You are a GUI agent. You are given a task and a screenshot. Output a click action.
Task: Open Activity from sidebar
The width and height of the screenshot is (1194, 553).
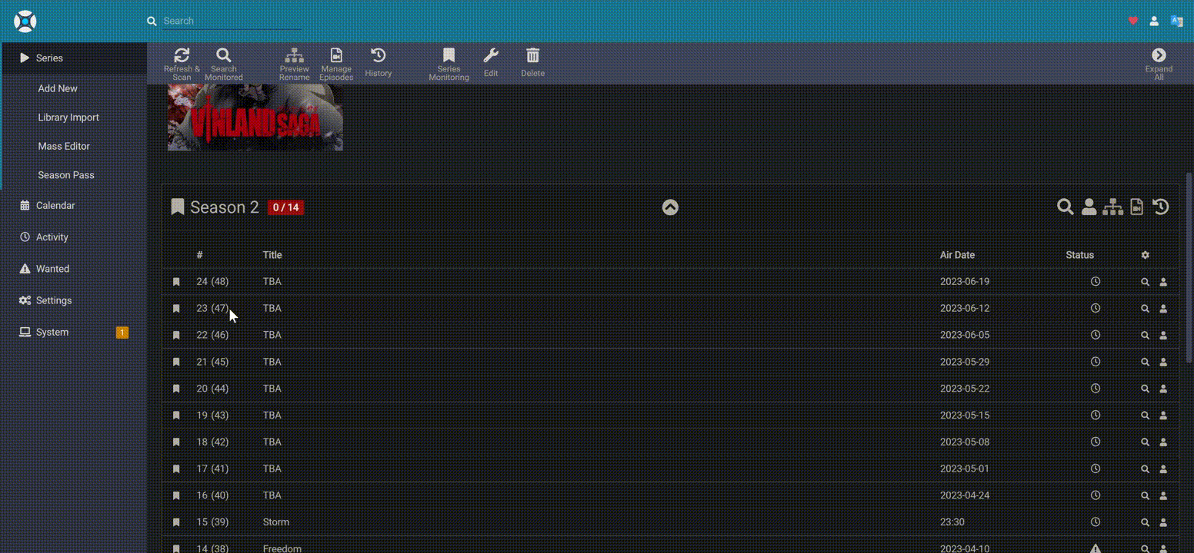(52, 237)
